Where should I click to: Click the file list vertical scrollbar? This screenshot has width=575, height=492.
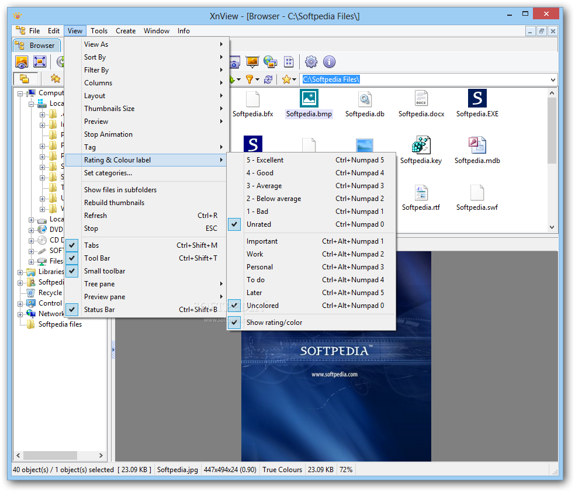552,160
